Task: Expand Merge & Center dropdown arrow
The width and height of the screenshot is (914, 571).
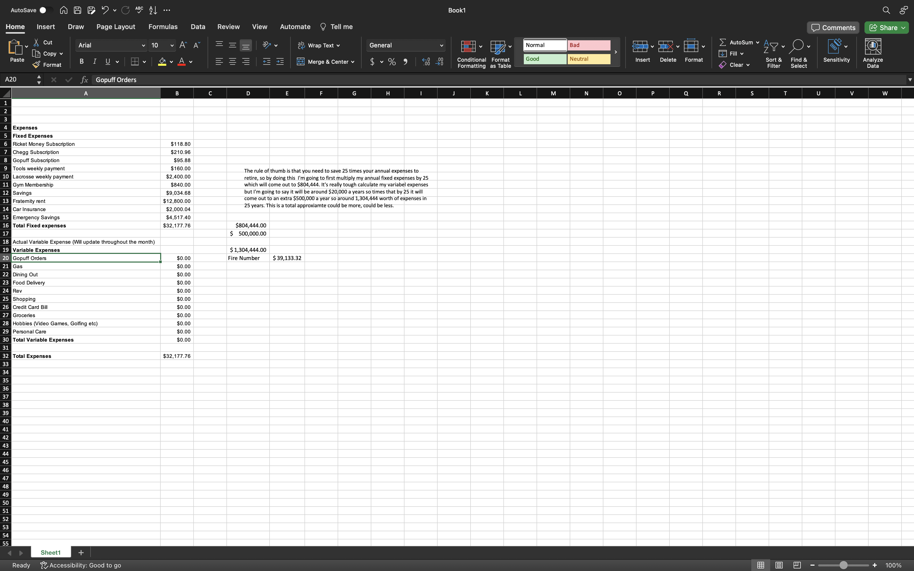Action: (x=352, y=61)
